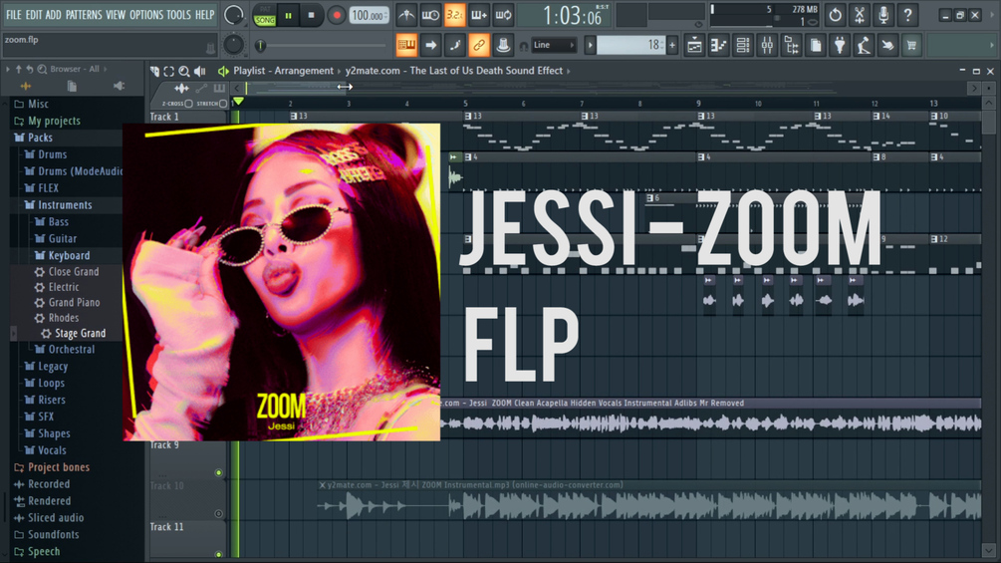Select the Grand Piano preset
This screenshot has width=1001, height=563.
[74, 303]
